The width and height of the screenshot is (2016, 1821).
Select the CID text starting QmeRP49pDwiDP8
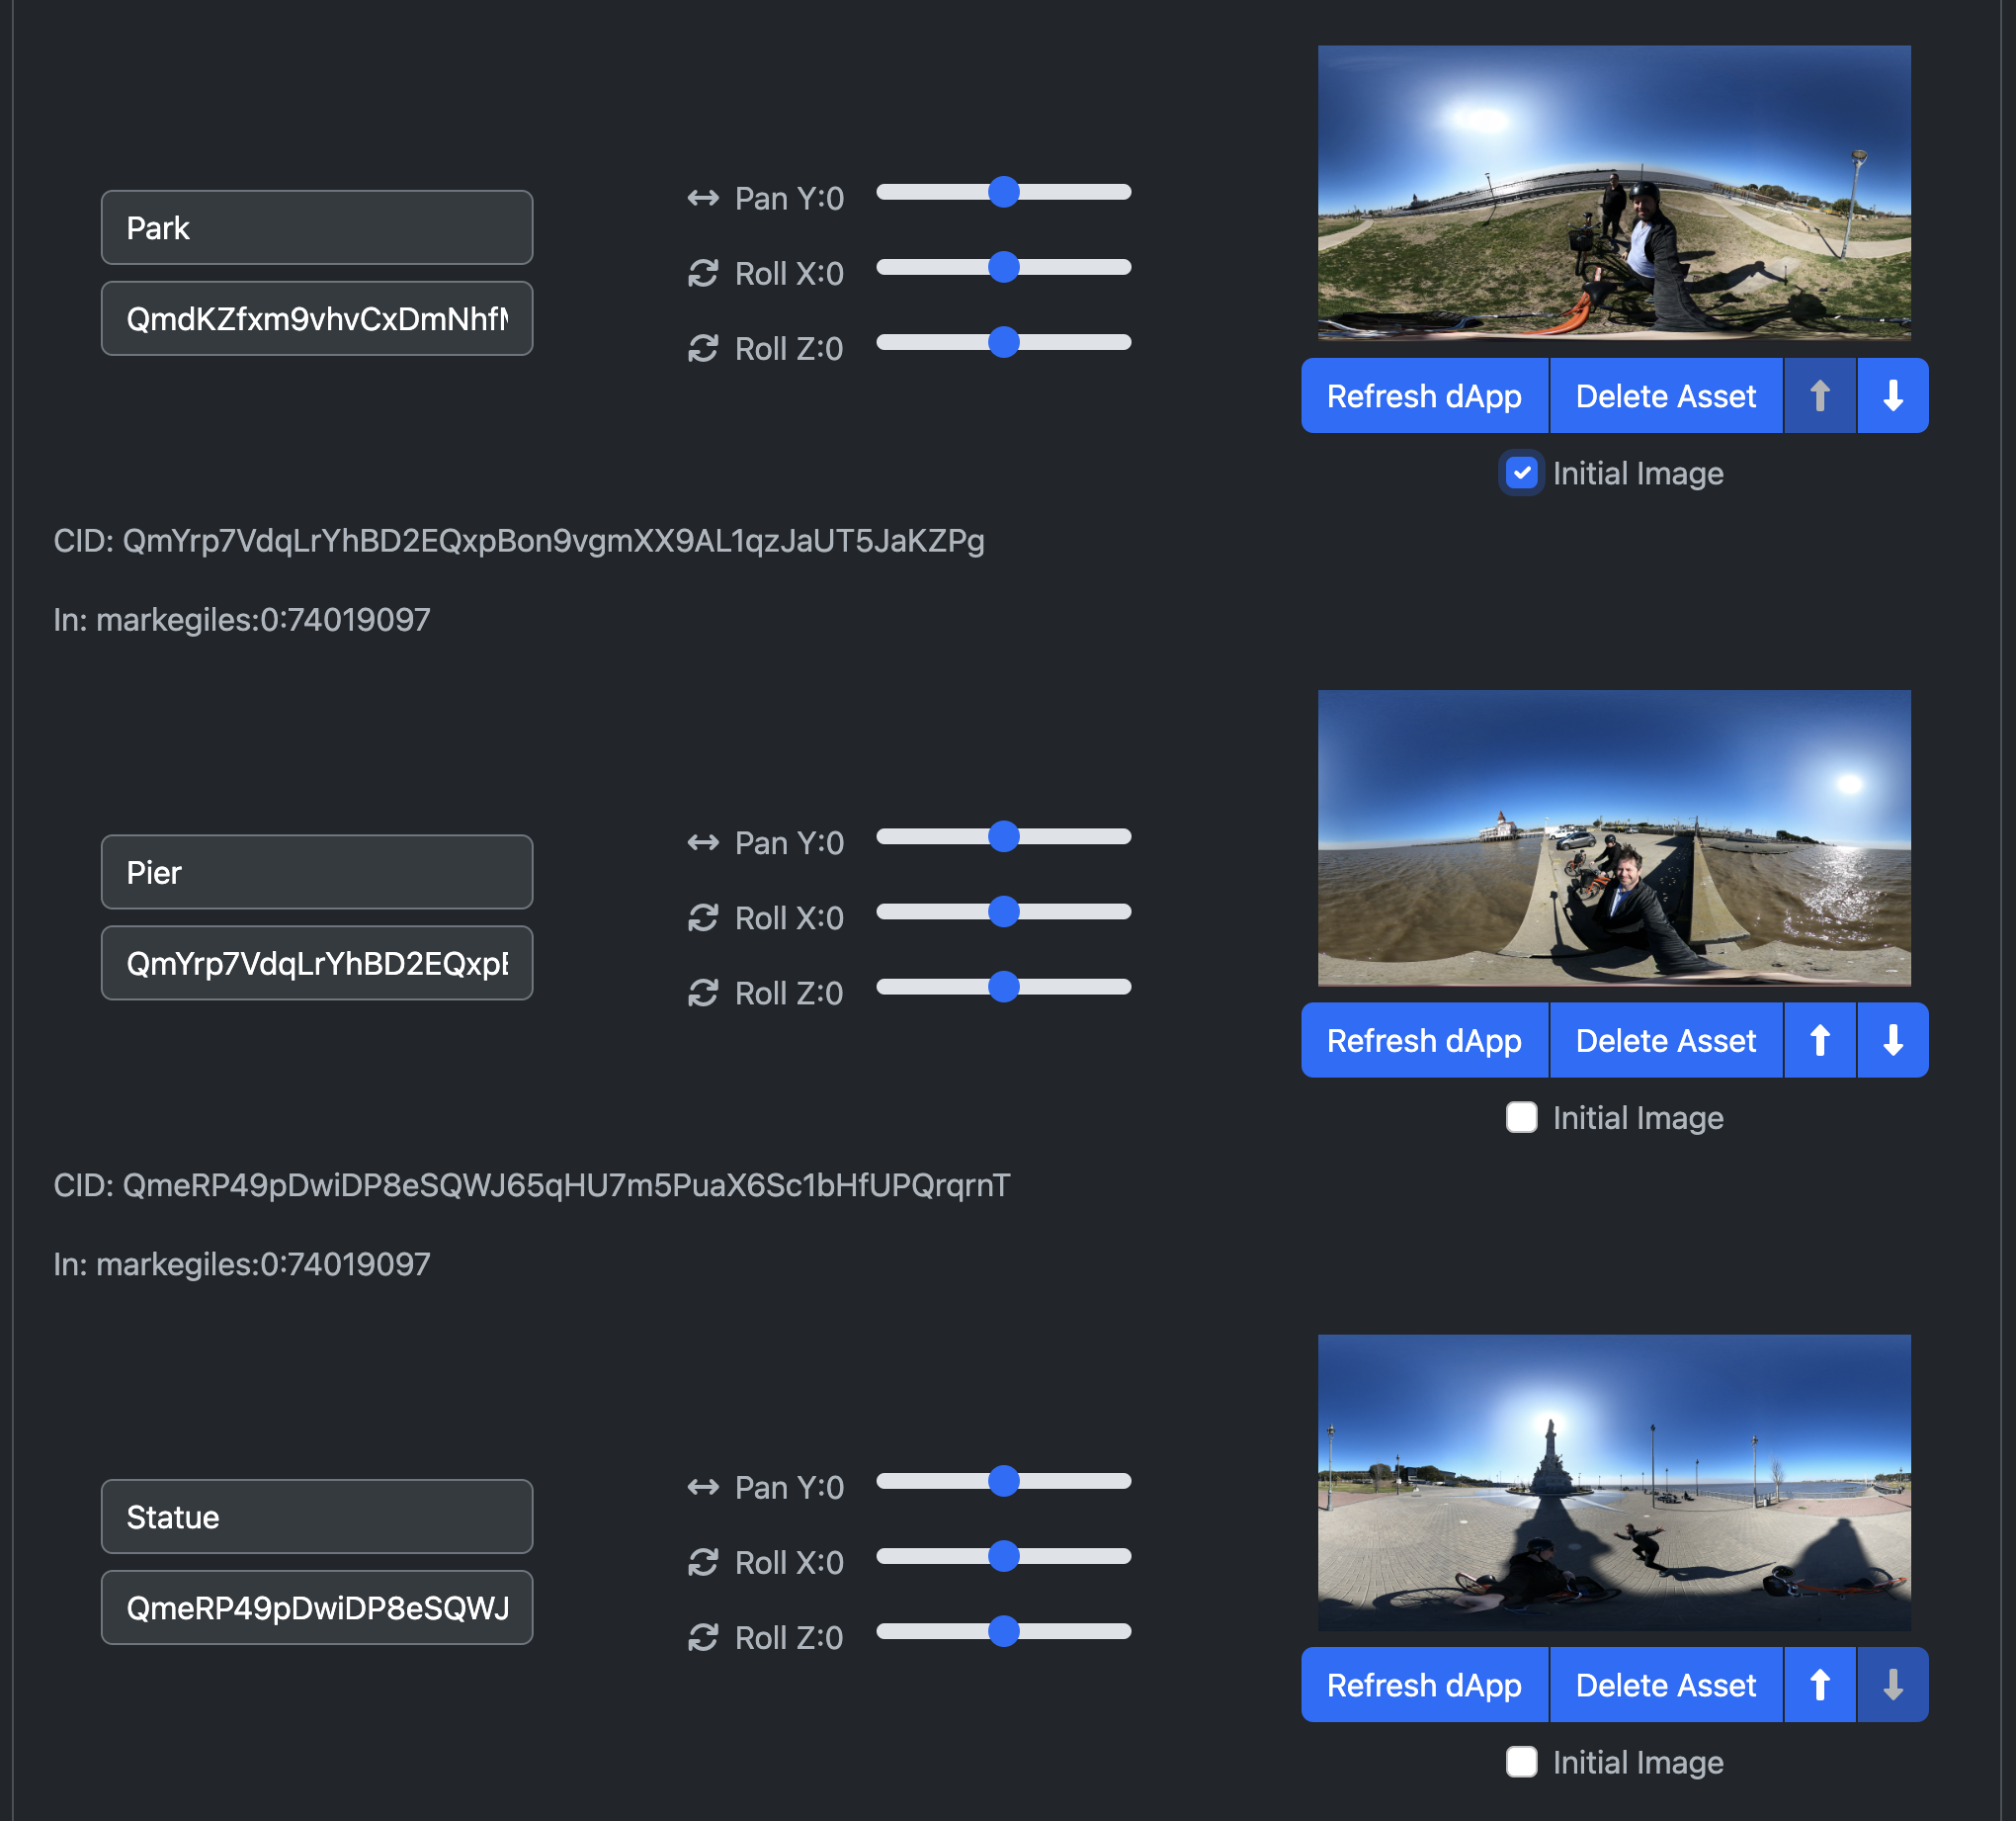(x=532, y=1185)
